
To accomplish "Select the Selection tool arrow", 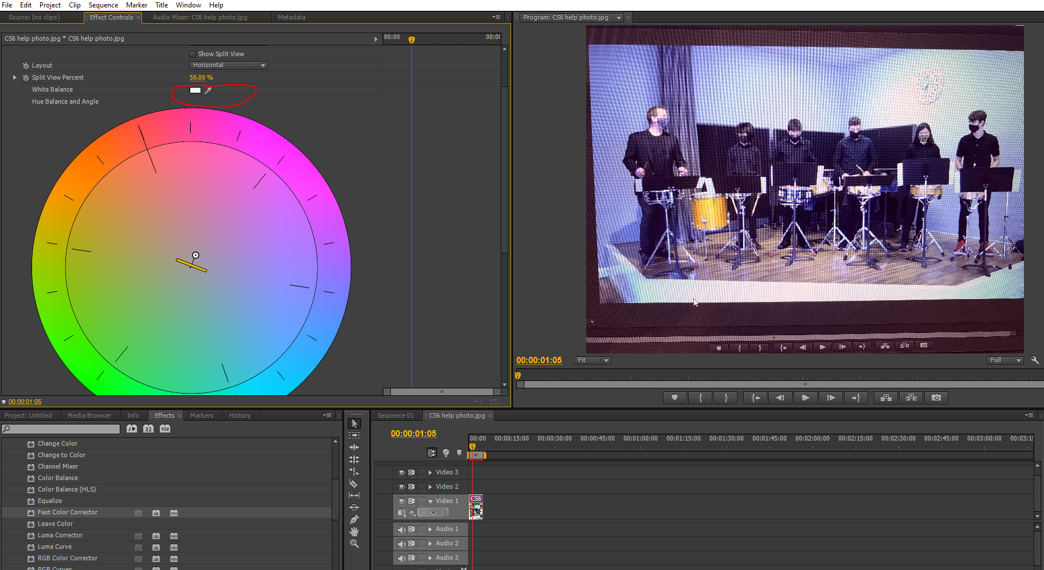I will pyautogui.click(x=354, y=423).
